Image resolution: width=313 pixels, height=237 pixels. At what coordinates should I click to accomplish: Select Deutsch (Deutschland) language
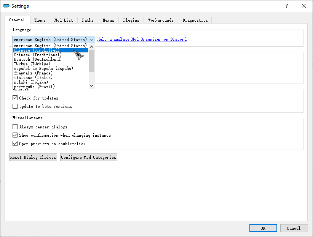click(x=51, y=59)
